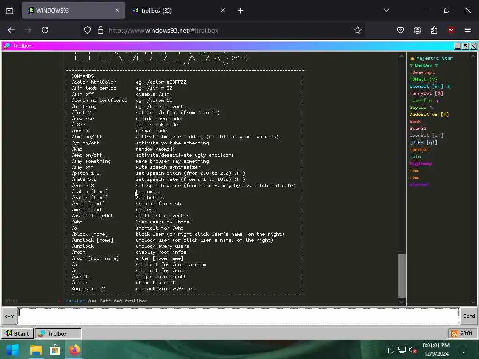Open the Windows notification center icon
479x359 pixels.
coord(464,350)
